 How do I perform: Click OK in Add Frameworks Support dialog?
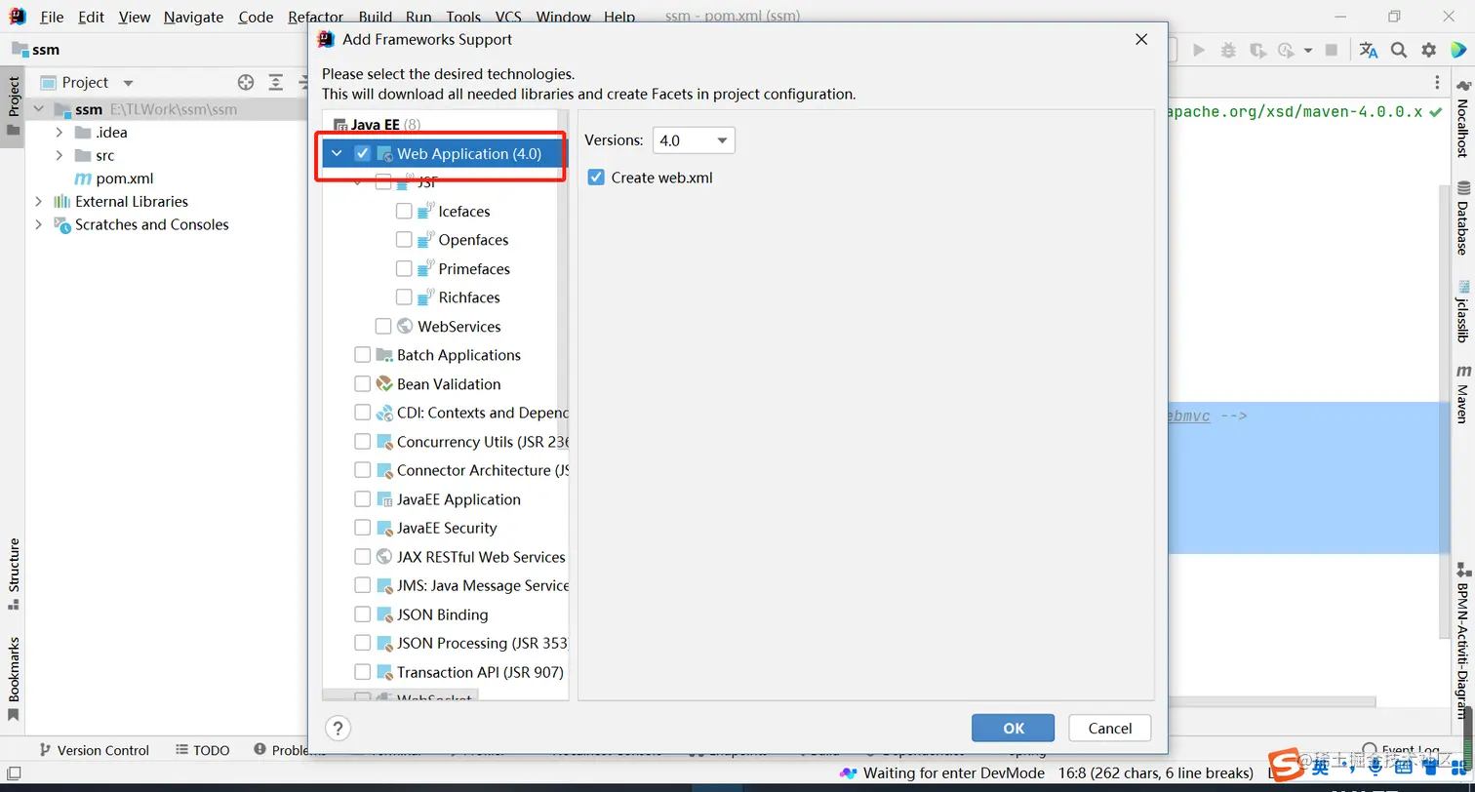(x=1013, y=728)
